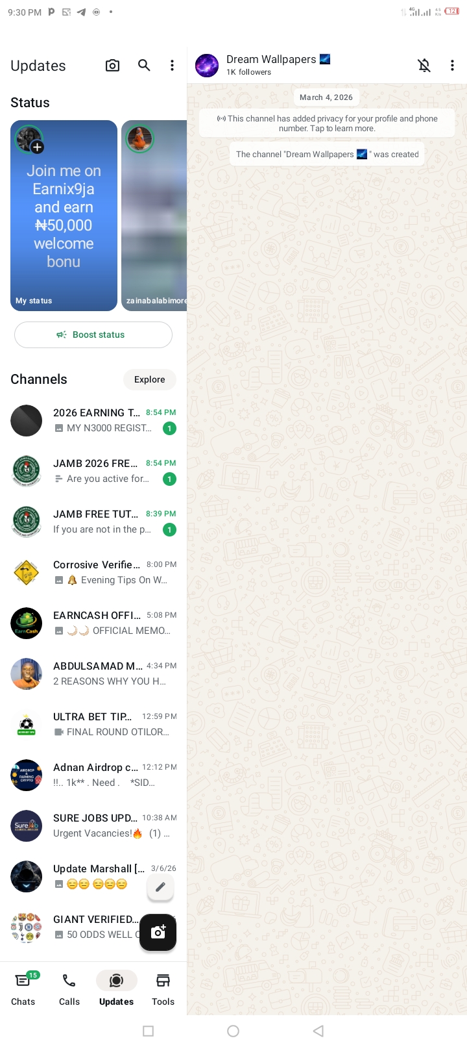Toggle muted bell for Dream Wallpapers
This screenshot has width=467, height=1047.
pos(424,65)
